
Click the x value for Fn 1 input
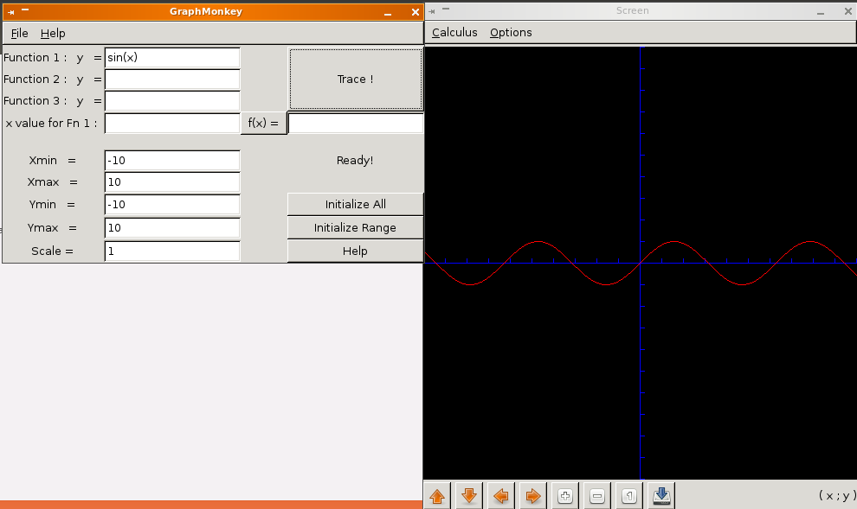pyautogui.click(x=172, y=124)
